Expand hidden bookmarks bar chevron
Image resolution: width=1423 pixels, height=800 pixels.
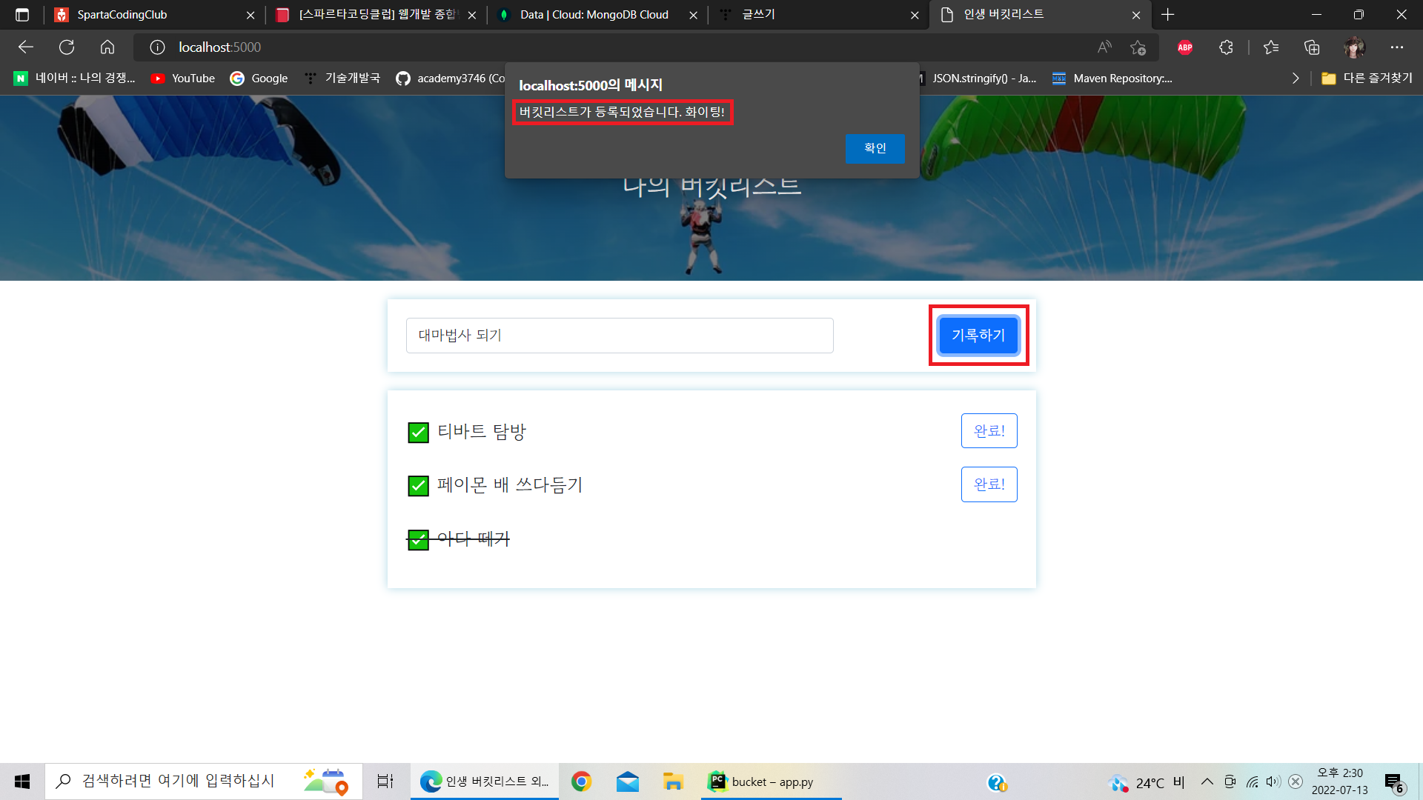tap(1295, 79)
